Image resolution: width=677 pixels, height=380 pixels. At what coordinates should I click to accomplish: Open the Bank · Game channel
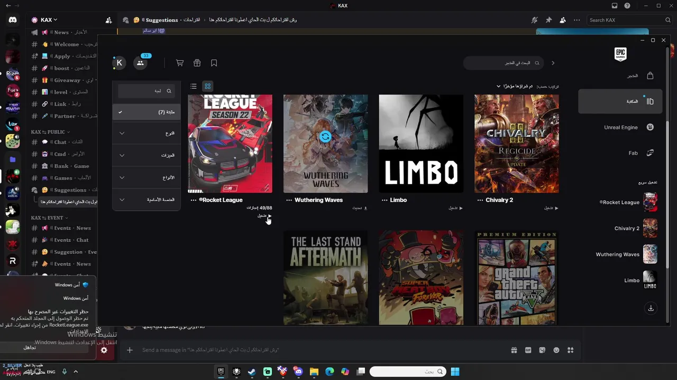(63, 166)
